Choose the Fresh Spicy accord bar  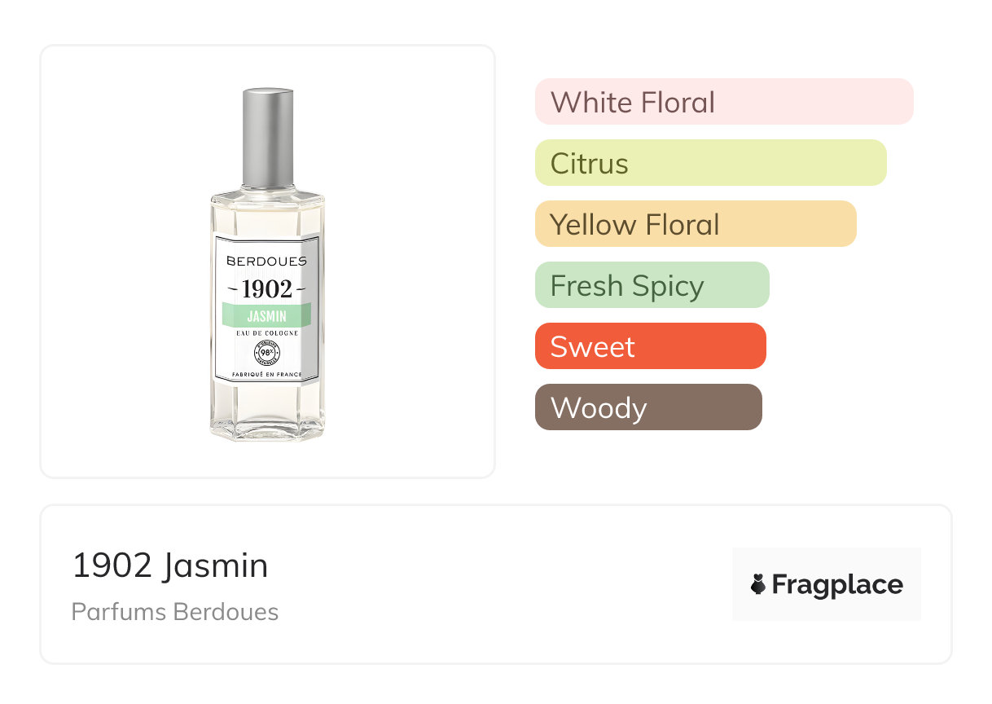coord(652,285)
